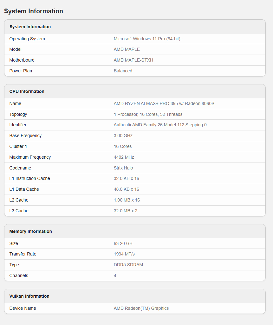The image size is (273, 325).
Task: Click the Strix Halo codename value
Action: 123,168
